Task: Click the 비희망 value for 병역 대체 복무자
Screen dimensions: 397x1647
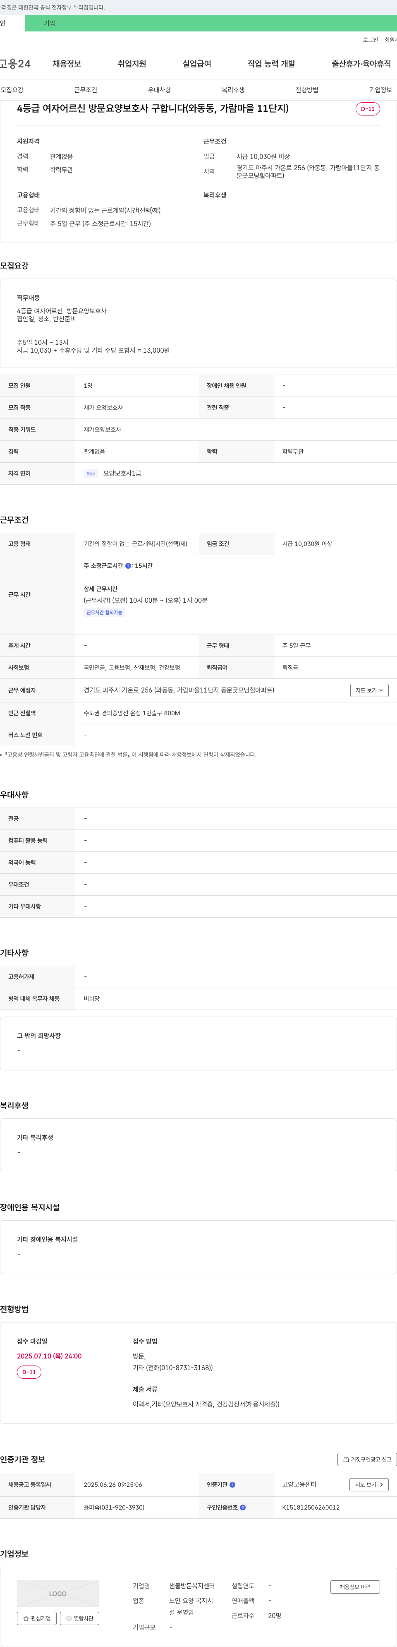Action: tap(92, 999)
